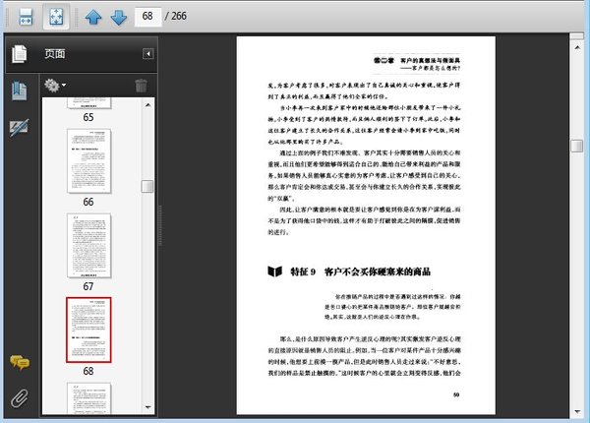Screen dimensions: 590x423
Task: Click the page number field showing 68
Action: pyautogui.click(x=150, y=17)
